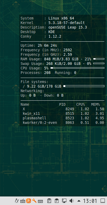
Task: Click the show desktop button beside the clock
Action: pyautogui.click(x=102, y=201)
